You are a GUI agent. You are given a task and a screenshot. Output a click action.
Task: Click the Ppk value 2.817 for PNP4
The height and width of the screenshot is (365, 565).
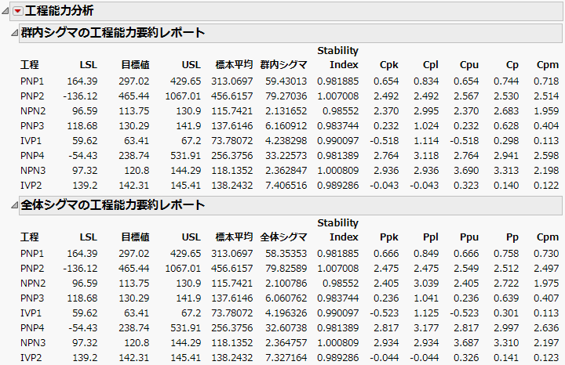386,328
